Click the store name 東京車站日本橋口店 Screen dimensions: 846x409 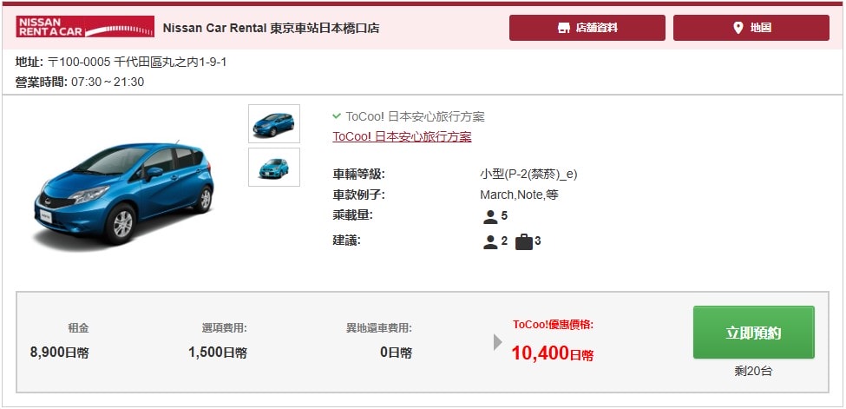325,28
